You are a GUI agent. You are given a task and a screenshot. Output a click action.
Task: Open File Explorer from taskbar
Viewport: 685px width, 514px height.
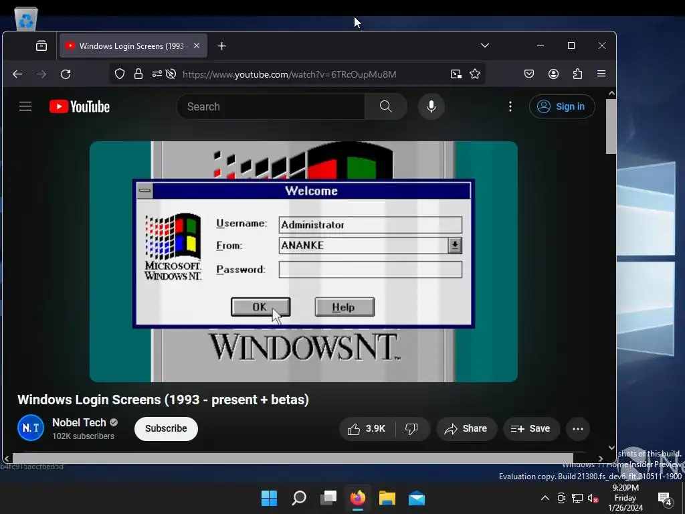(x=387, y=498)
